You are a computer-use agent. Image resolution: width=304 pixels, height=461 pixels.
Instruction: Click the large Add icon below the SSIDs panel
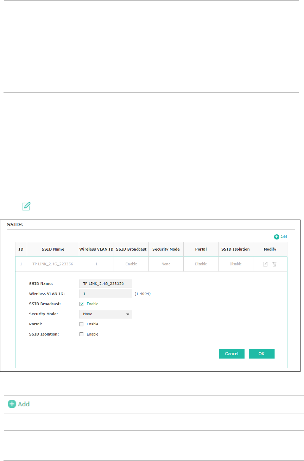point(19,404)
